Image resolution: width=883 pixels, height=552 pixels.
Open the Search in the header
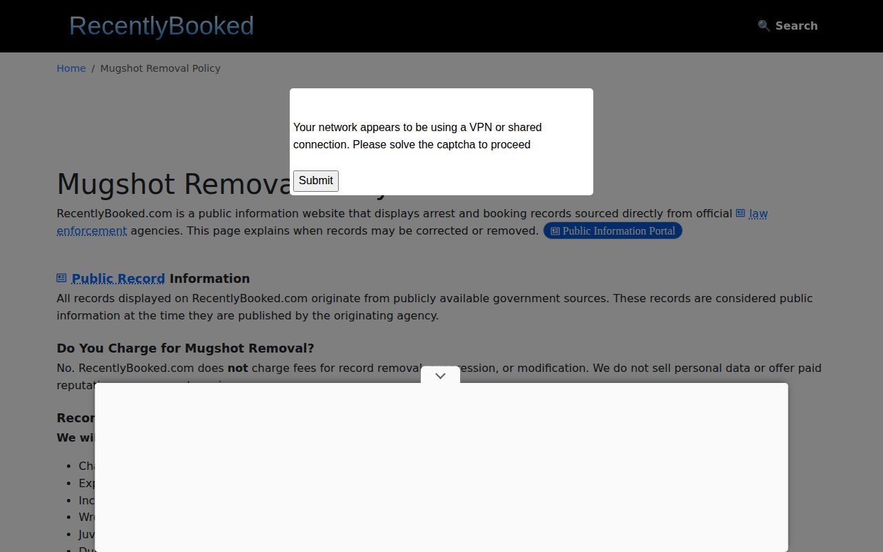788,26
